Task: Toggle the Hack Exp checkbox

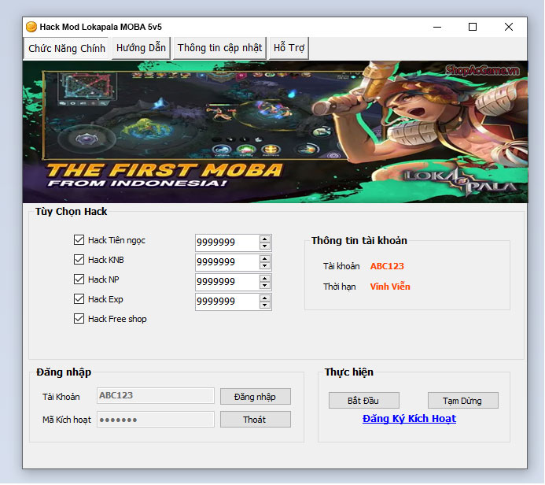Action: tap(79, 299)
